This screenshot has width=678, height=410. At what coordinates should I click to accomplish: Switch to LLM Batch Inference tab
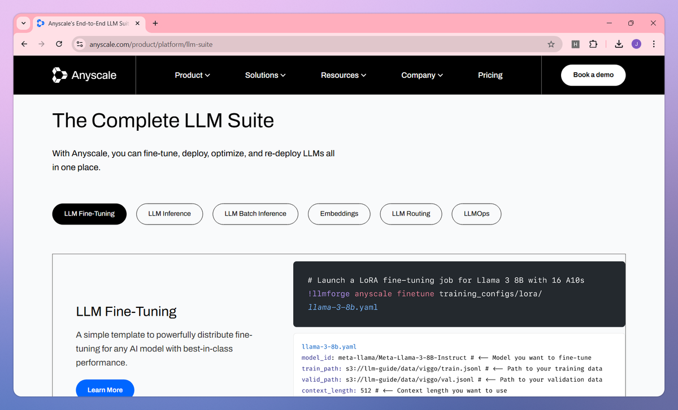255,214
